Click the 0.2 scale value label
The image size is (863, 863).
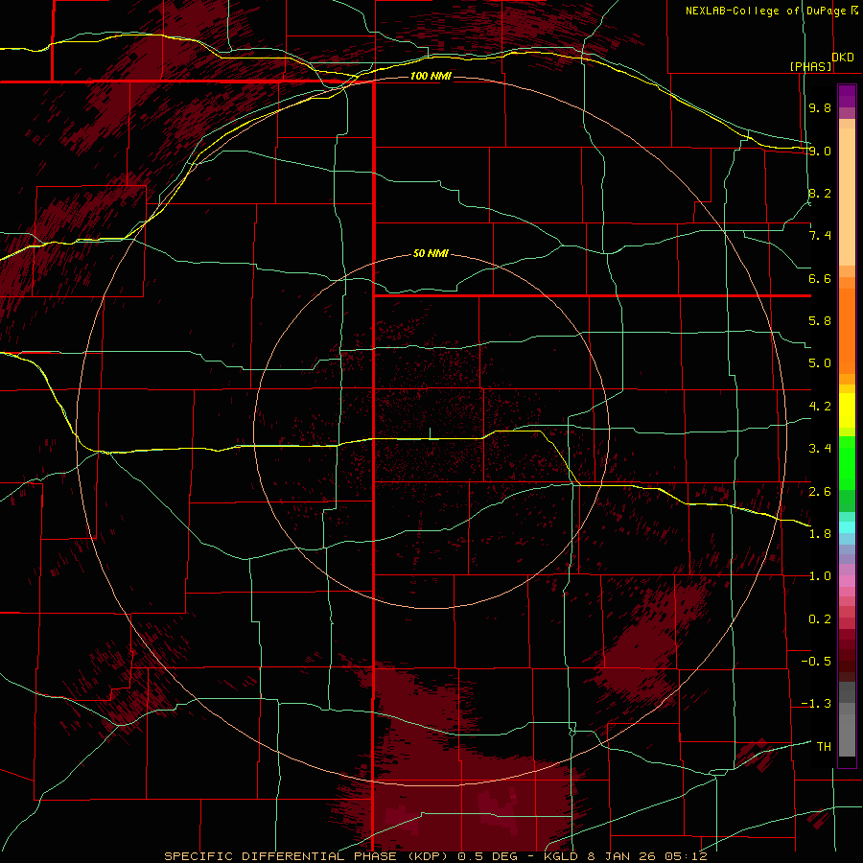(820, 619)
